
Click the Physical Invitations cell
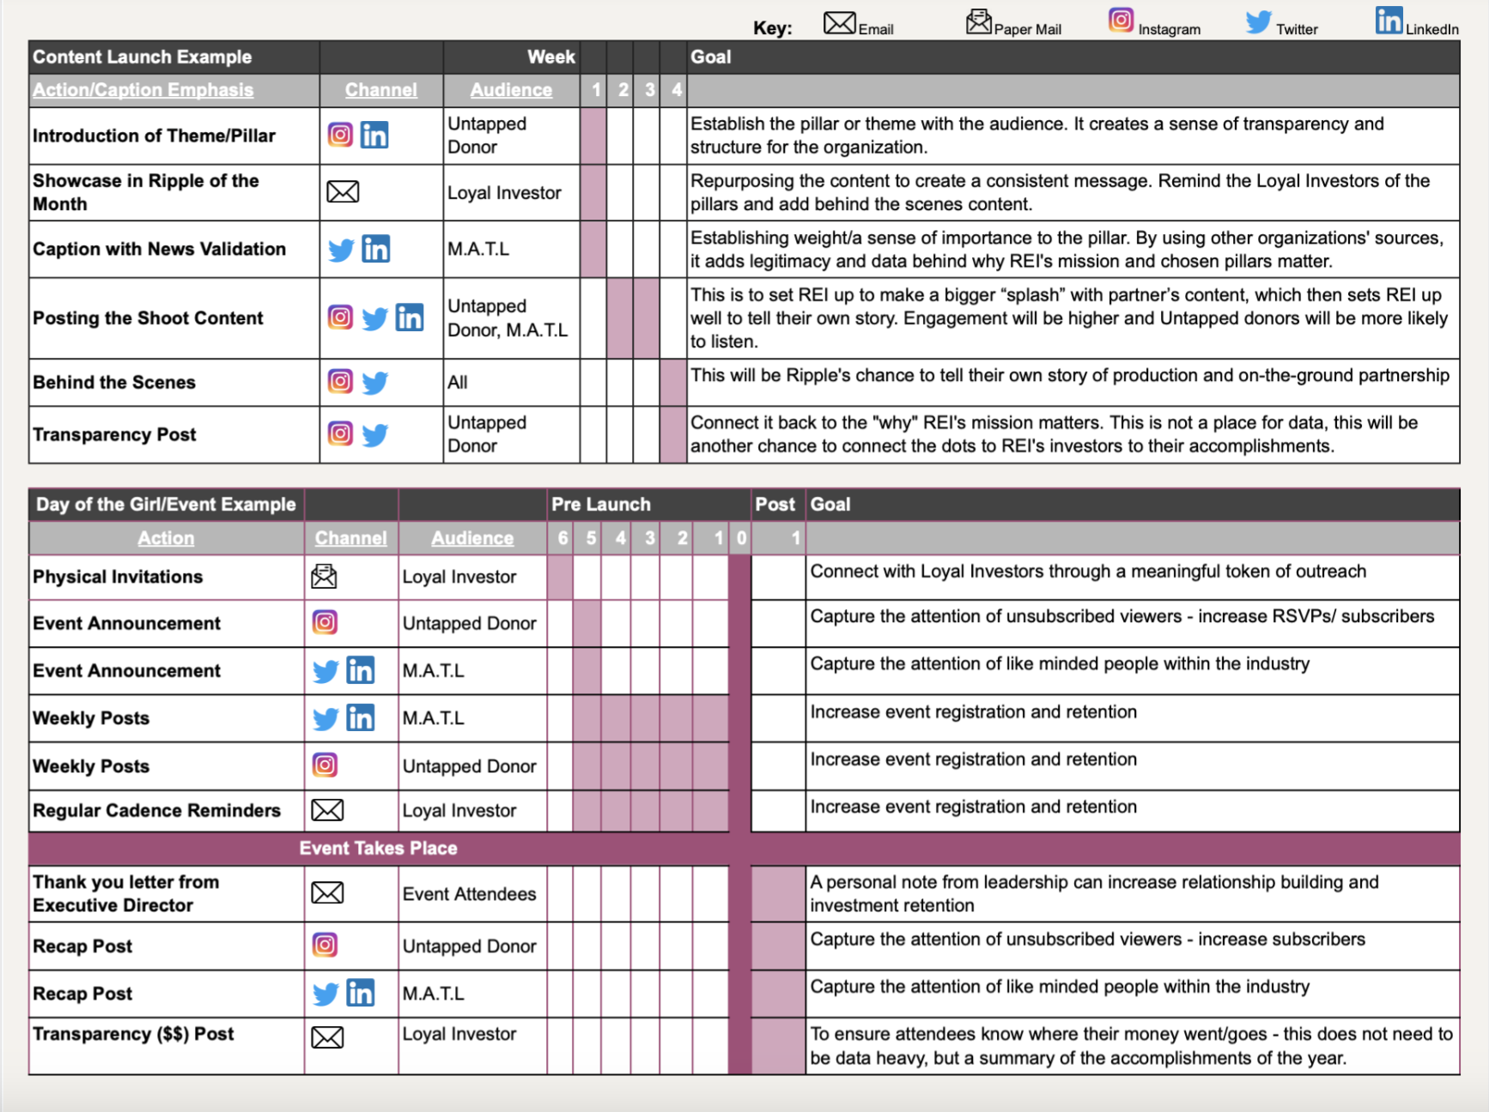(167, 577)
